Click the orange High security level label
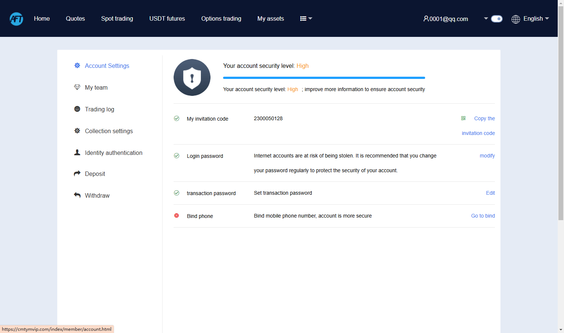The image size is (564, 333). [x=302, y=66]
